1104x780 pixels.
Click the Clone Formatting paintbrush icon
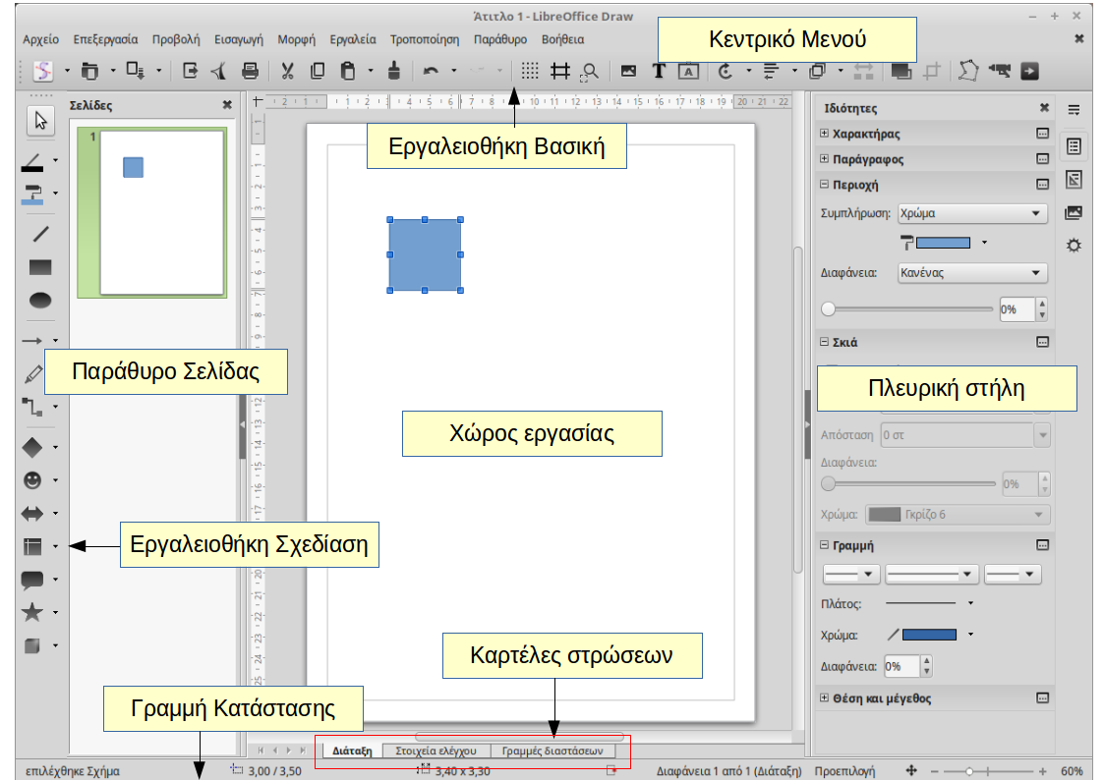point(394,71)
